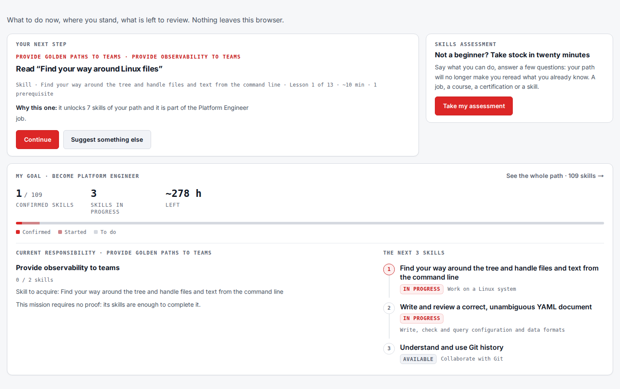The height and width of the screenshot is (389, 620).
Task: Click Lesson 1 of 13 metadata line
Action: coord(196,89)
